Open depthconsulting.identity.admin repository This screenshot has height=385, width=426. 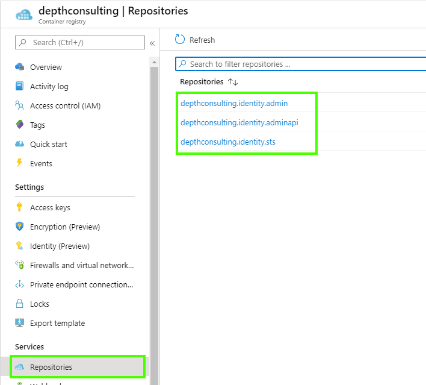tap(234, 104)
